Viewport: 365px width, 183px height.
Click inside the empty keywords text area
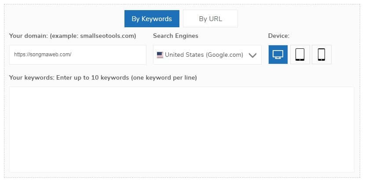coord(182,129)
